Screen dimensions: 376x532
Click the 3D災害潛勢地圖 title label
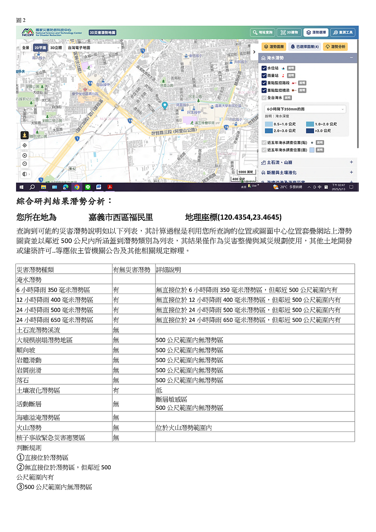102,32
